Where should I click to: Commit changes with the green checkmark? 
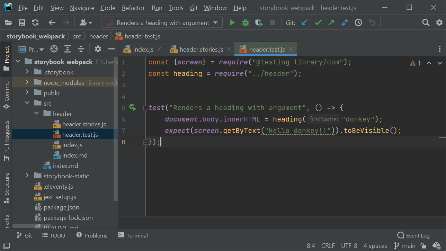(318, 23)
